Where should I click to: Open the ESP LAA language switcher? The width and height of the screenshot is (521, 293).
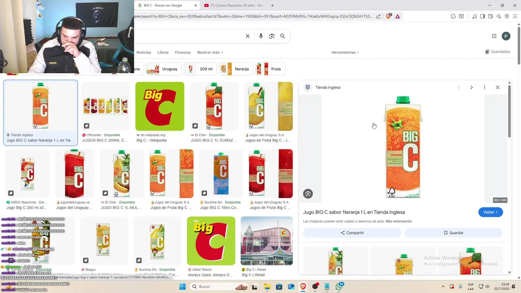pyautogui.click(x=471, y=287)
